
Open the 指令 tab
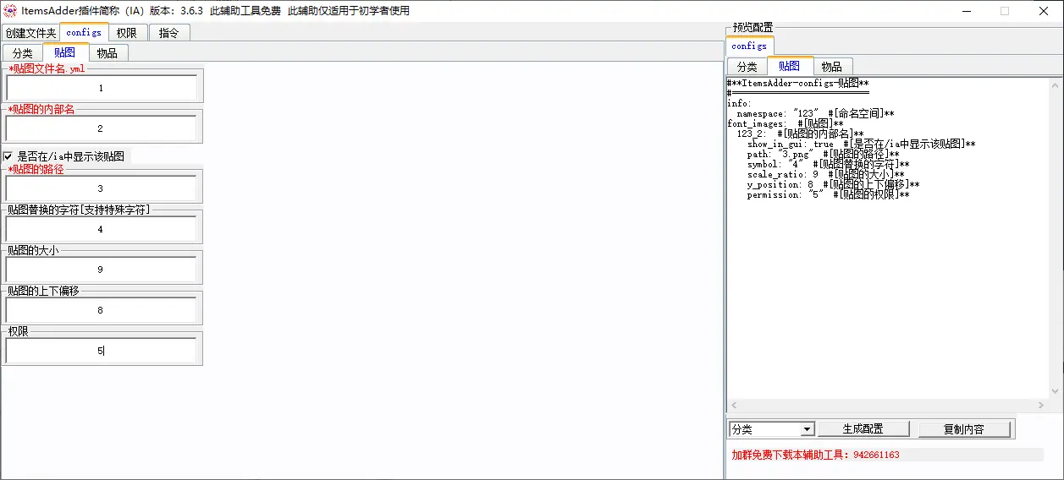point(169,33)
